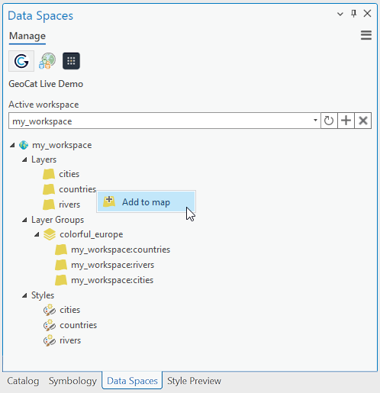The width and height of the screenshot is (380, 393).
Task: Open pane options chevron in title bar
Action: pyautogui.click(x=340, y=14)
